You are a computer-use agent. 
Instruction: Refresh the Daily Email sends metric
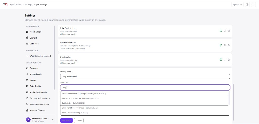[225, 31]
